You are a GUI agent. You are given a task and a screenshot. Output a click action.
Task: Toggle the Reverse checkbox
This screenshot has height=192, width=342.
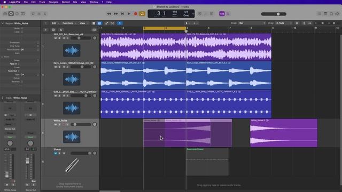(22, 82)
